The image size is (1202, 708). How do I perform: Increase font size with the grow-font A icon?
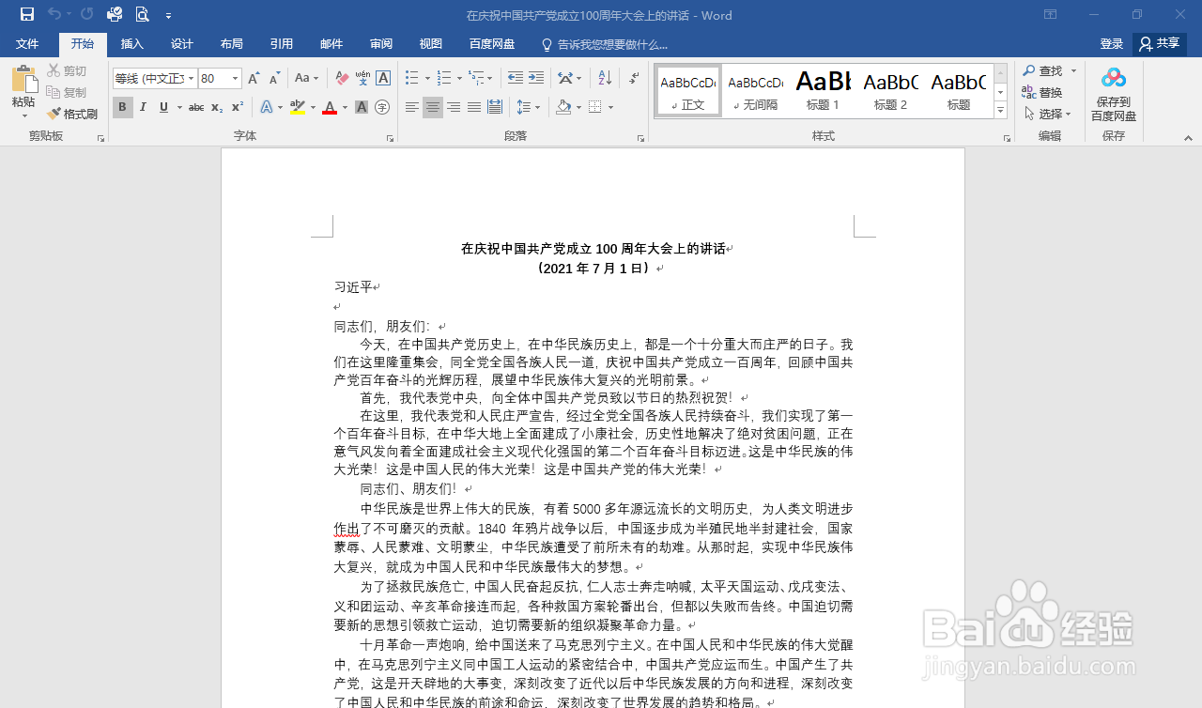(254, 78)
